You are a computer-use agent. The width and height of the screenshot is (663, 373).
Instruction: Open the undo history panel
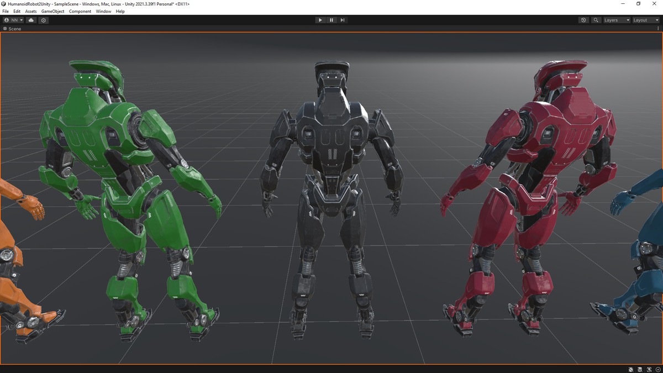(583, 20)
